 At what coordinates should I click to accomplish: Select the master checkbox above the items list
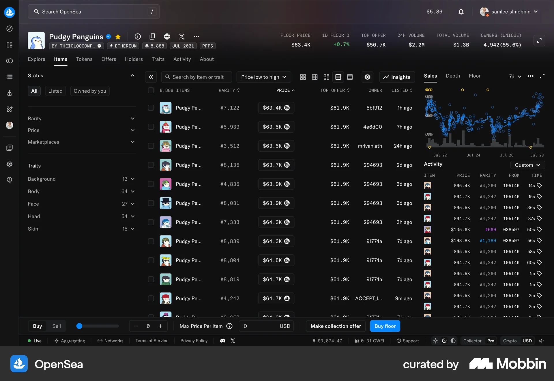point(151,90)
